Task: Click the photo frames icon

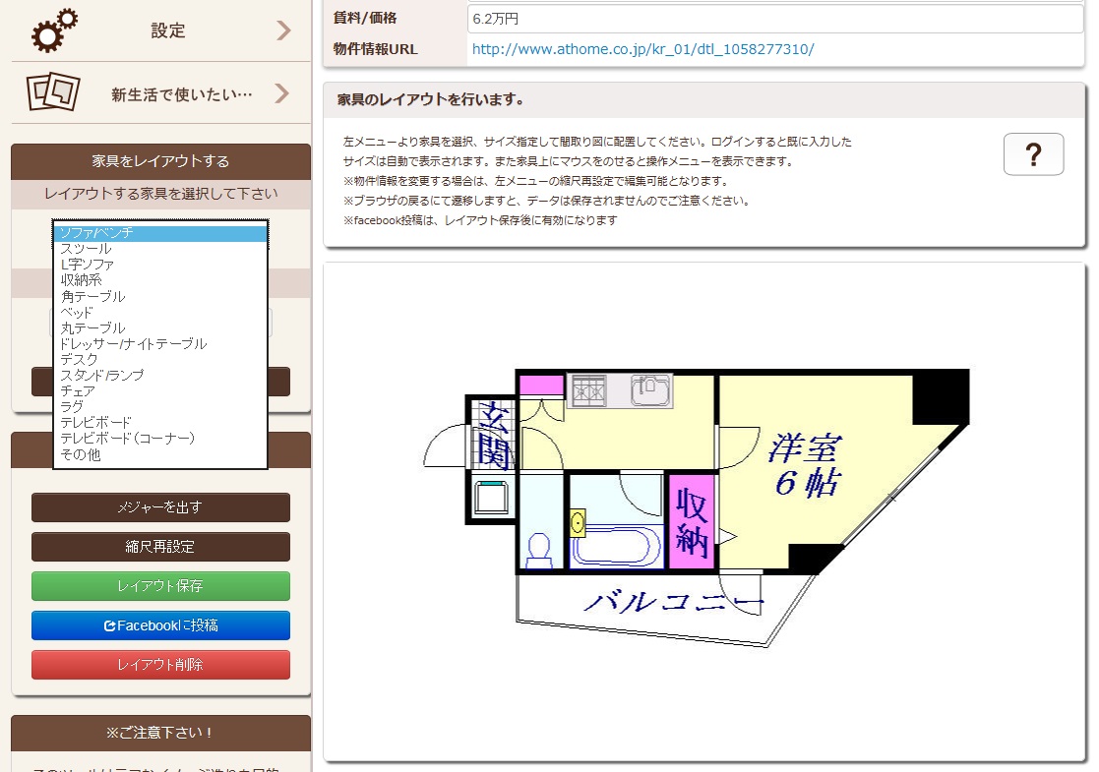Action: point(53,93)
